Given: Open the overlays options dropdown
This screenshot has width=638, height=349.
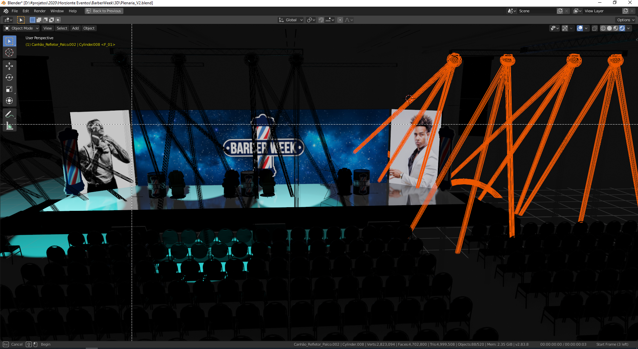Looking at the screenshot, I should tap(586, 28).
